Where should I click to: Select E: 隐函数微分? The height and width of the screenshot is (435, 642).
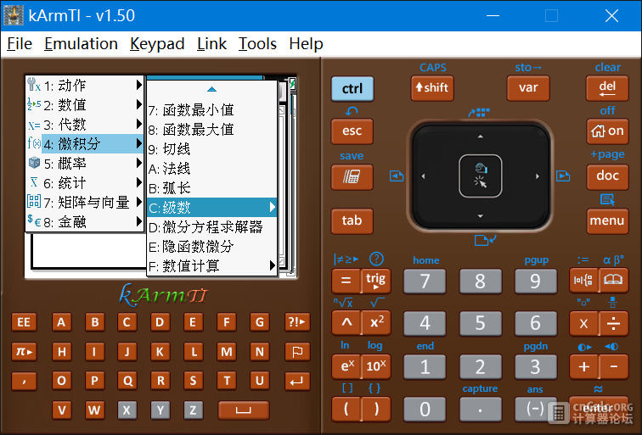pos(211,247)
